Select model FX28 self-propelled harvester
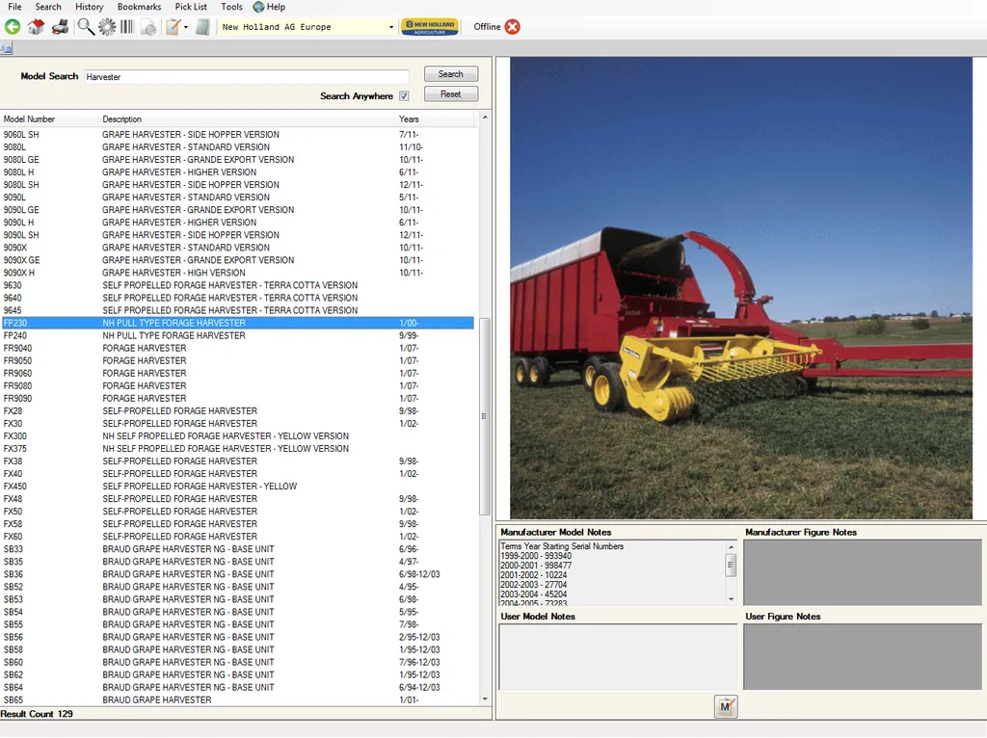This screenshot has height=738, width=987. click(237, 410)
